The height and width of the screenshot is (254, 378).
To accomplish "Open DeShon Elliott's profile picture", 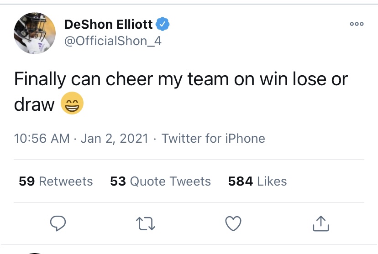I will coord(34,33).
